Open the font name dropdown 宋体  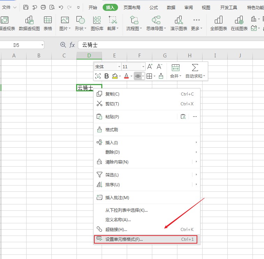click(119, 66)
